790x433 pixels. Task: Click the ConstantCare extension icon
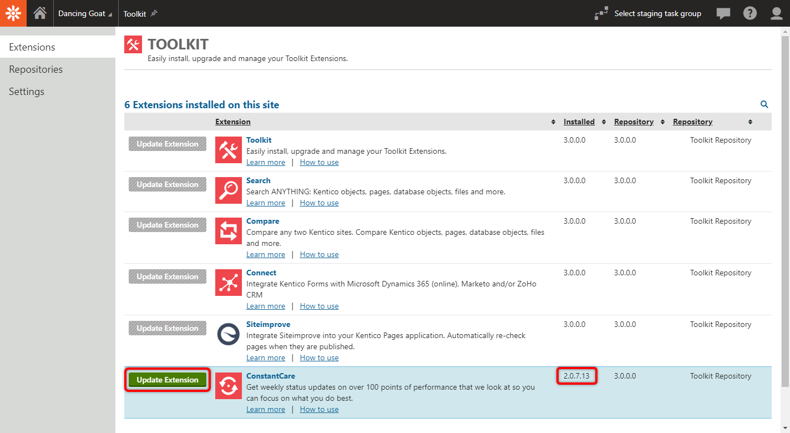[x=229, y=386]
